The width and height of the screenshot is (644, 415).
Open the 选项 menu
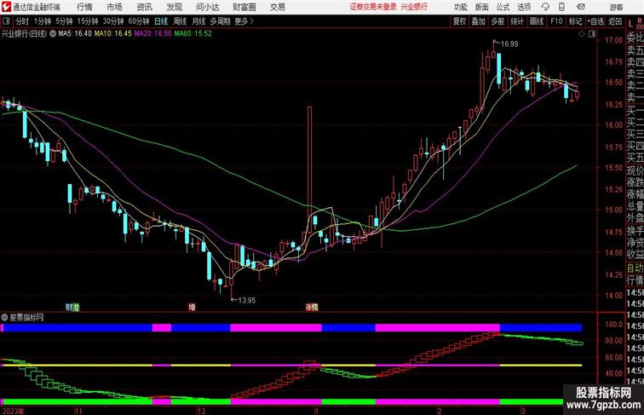point(524,7)
